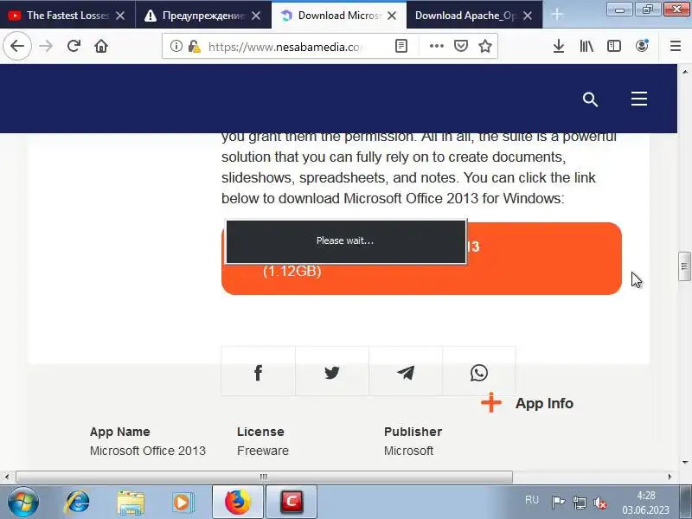Close the Предупреждение tab
This screenshot has width=692, height=519.
(x=256, y=16)
